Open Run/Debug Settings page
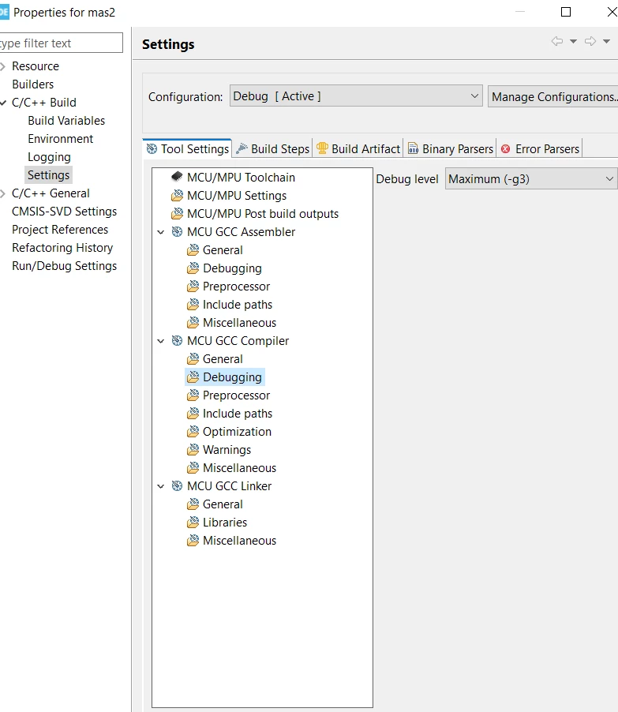Image resolution: width=618 pixels, height=712 pixels. point(64,266)
